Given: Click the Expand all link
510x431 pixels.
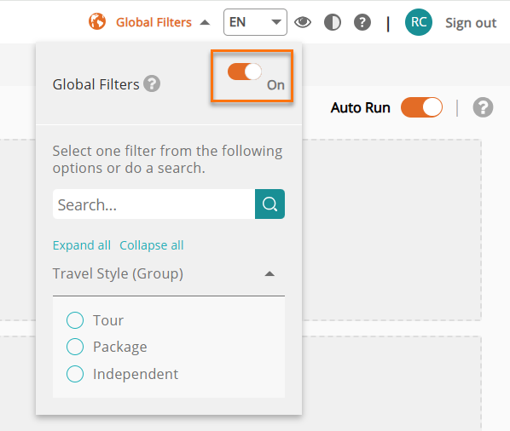Looking at the screenshot, I should coord(82,245).
